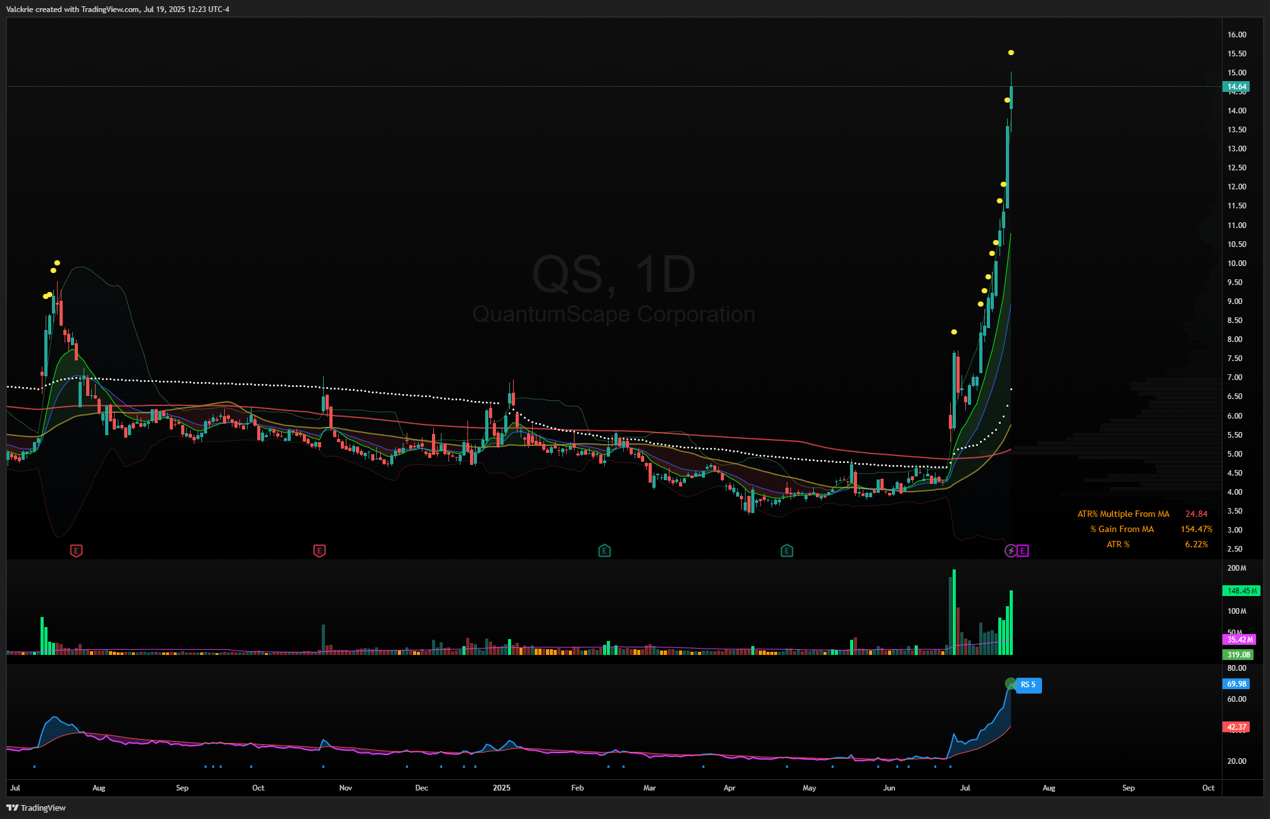Click the magenta 35.42M volume average label
The height and width of the screenshot is (819, 1270).
tap(1240, 640)
